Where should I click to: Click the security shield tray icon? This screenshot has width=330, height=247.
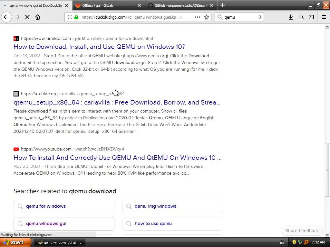(294, 242)
